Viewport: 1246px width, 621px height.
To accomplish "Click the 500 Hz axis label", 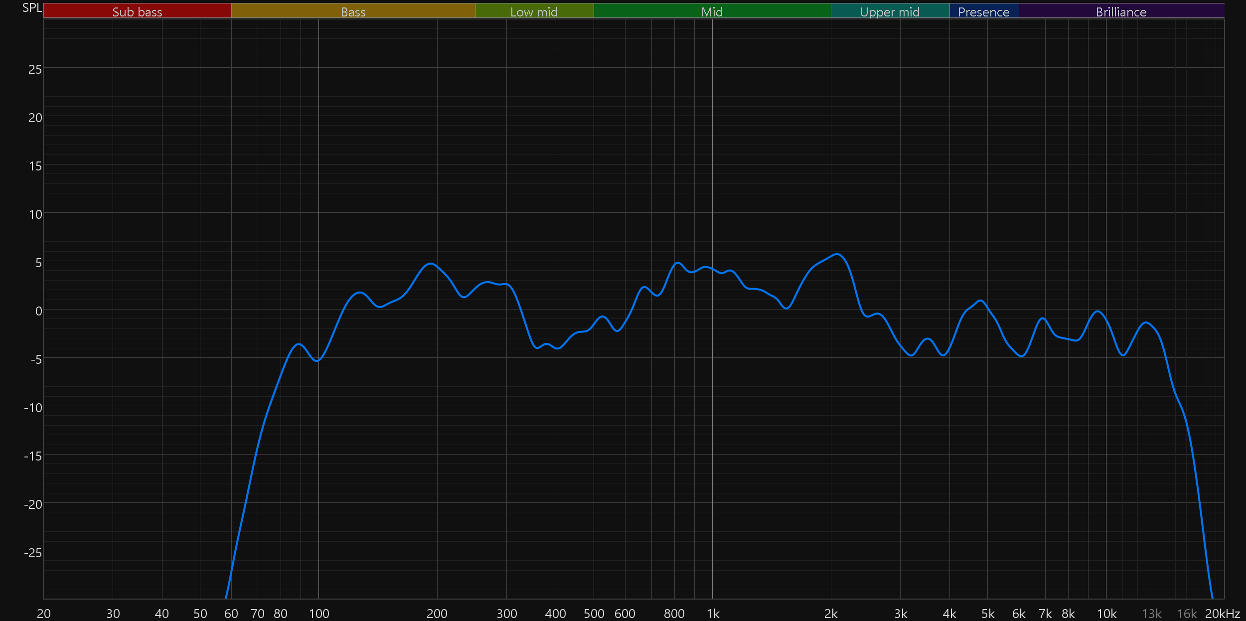I will coord(594,614).
